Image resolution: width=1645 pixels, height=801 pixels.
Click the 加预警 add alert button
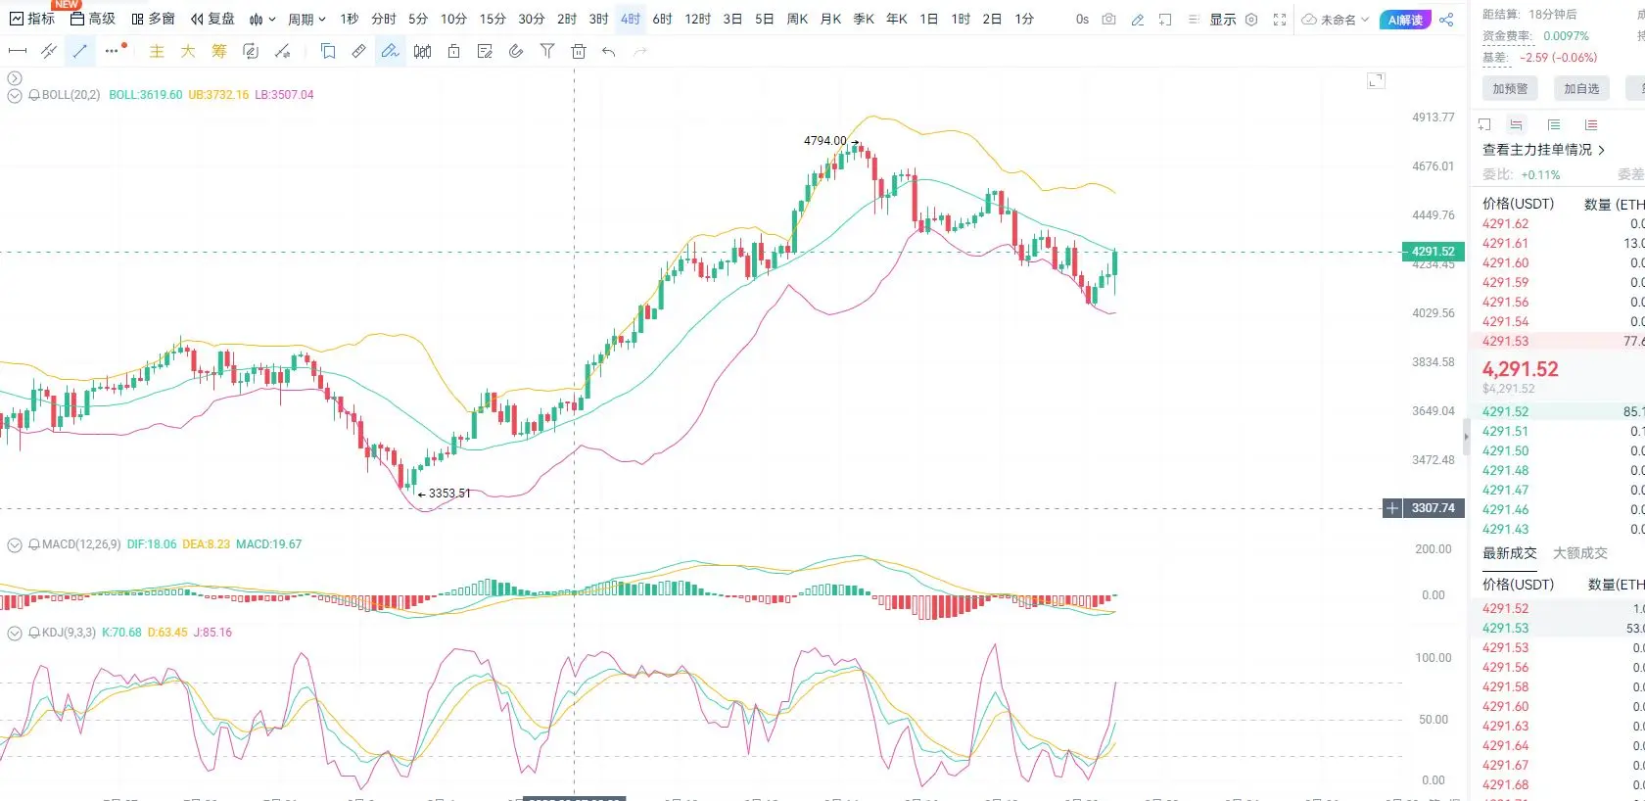pyautogui.click(x=1510, y=88)
